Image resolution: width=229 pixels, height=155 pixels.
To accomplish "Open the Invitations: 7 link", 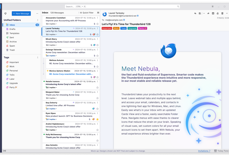I will (x=204, y=151).
